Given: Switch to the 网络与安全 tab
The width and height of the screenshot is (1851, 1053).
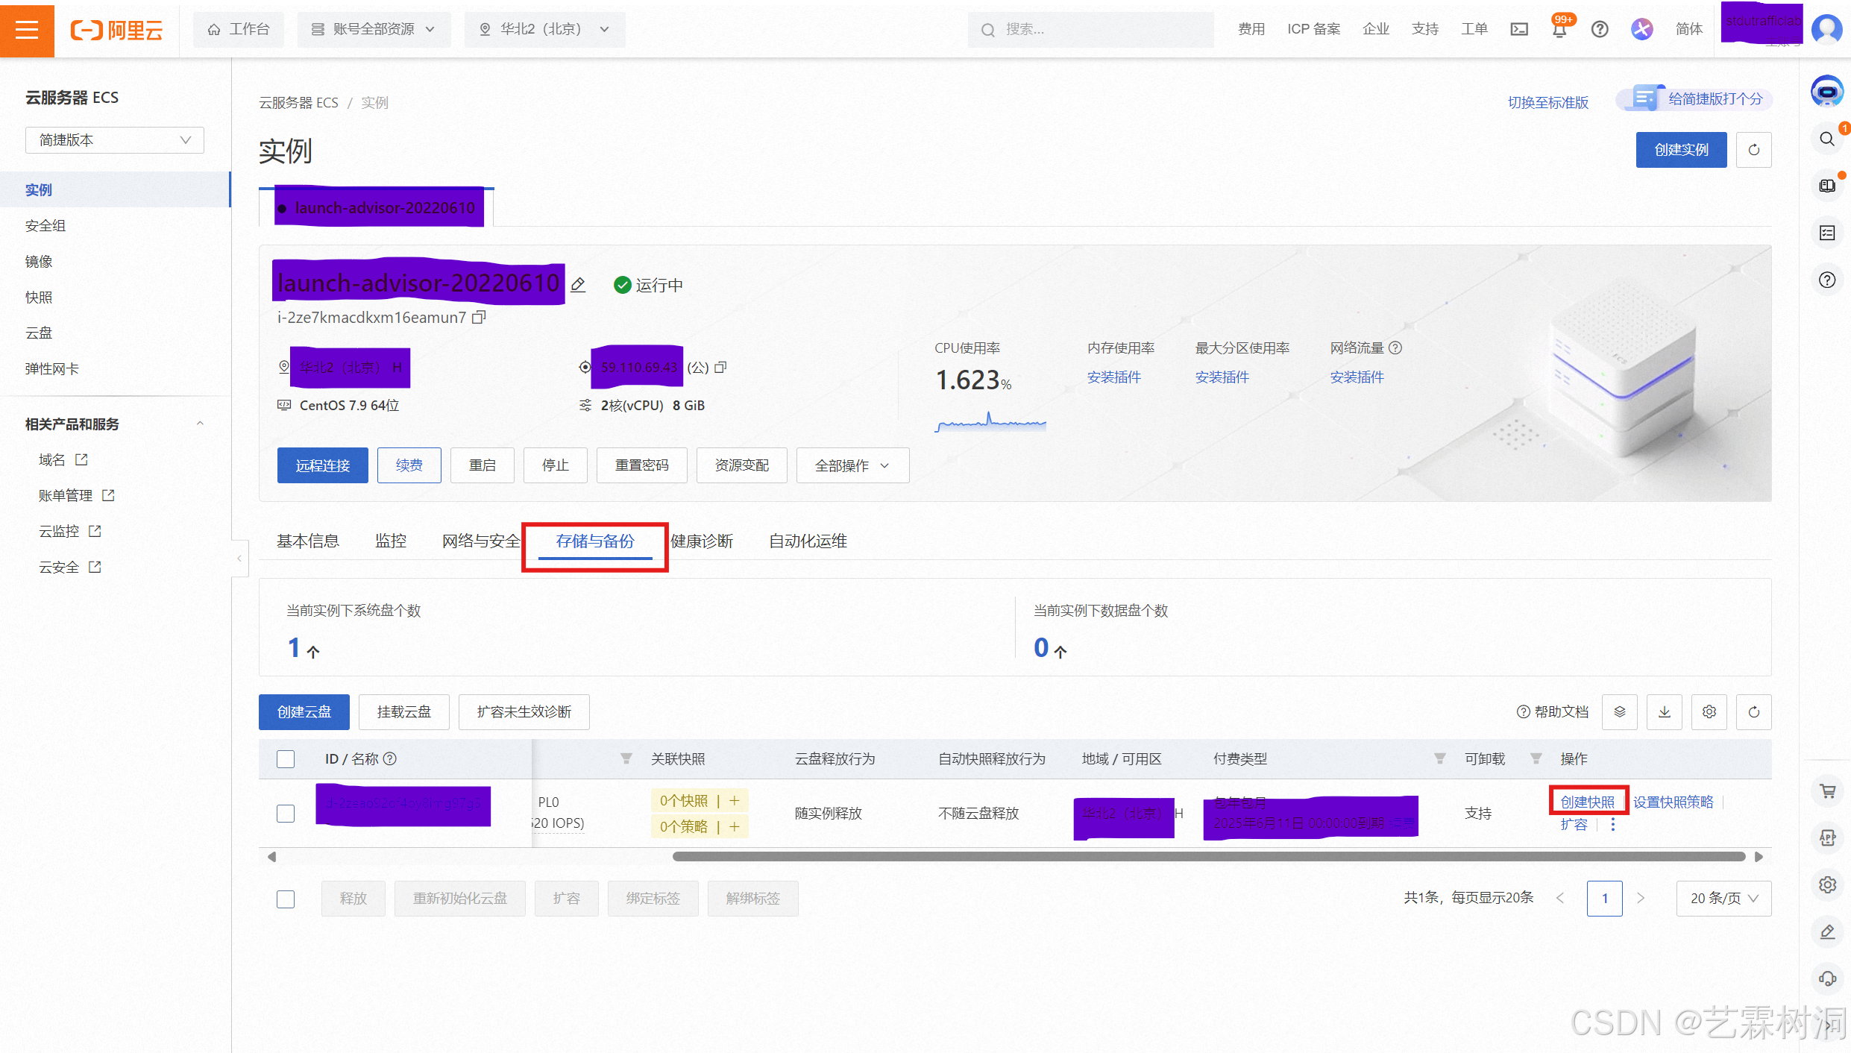Looking at the screenshot, I should 481,541.
